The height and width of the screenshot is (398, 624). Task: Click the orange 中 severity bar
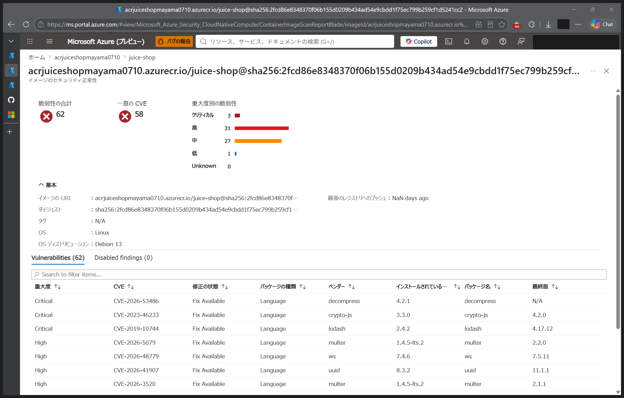[x=258, y=141]
